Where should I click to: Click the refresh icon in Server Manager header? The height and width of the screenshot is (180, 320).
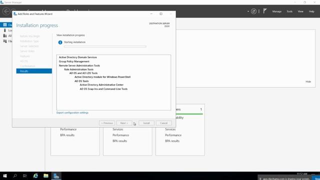tap(253, 11)
